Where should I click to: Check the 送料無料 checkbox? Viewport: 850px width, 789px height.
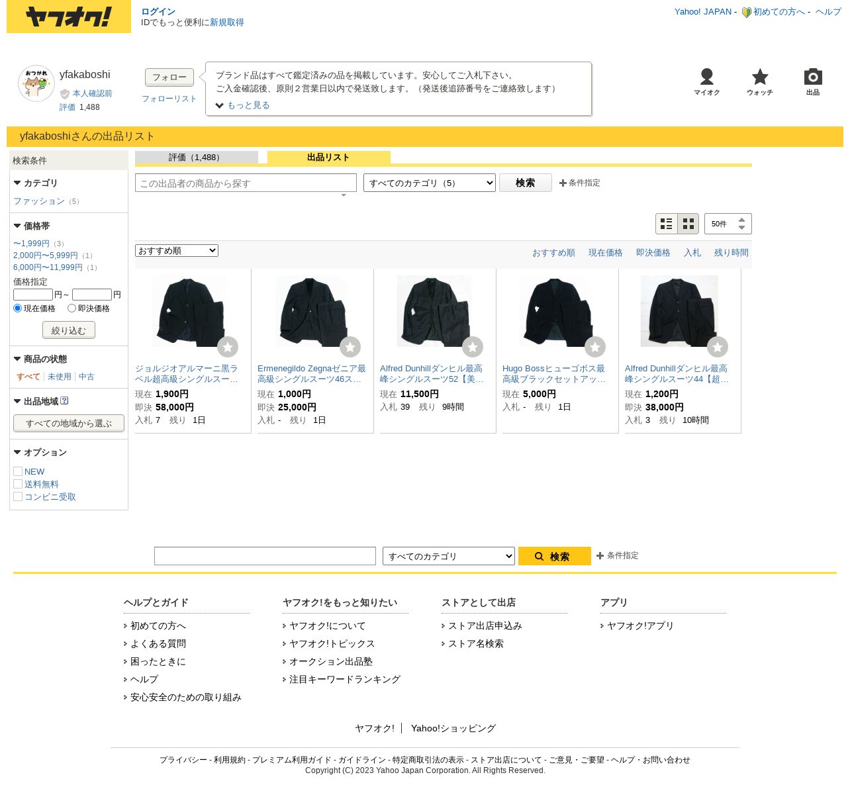point(18,484)
